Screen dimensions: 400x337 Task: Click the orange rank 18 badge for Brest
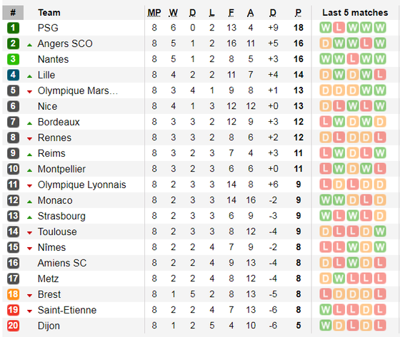[x=13, y=294]
